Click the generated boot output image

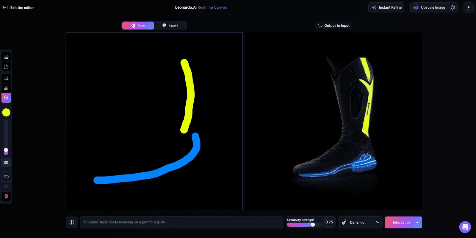[x=333, y=121]
